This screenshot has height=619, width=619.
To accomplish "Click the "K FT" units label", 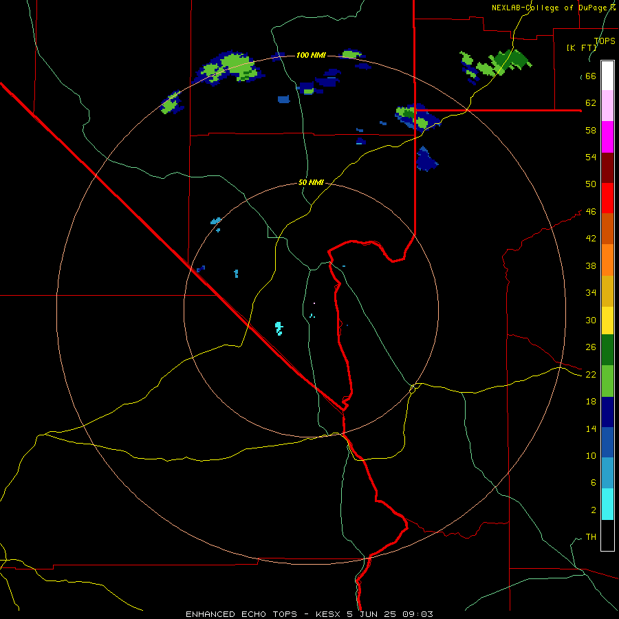I will click(x=581, y=47).
